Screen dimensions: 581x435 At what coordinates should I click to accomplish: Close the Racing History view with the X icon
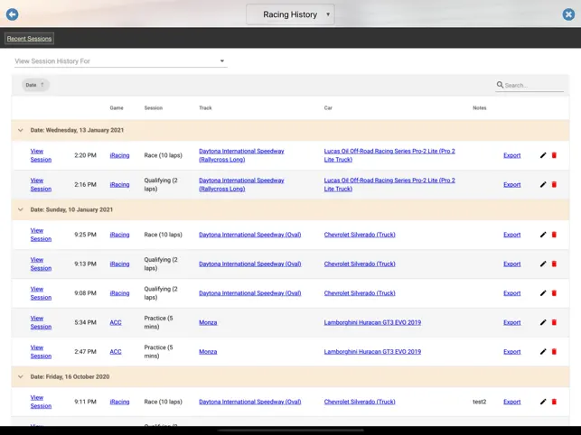568,14
